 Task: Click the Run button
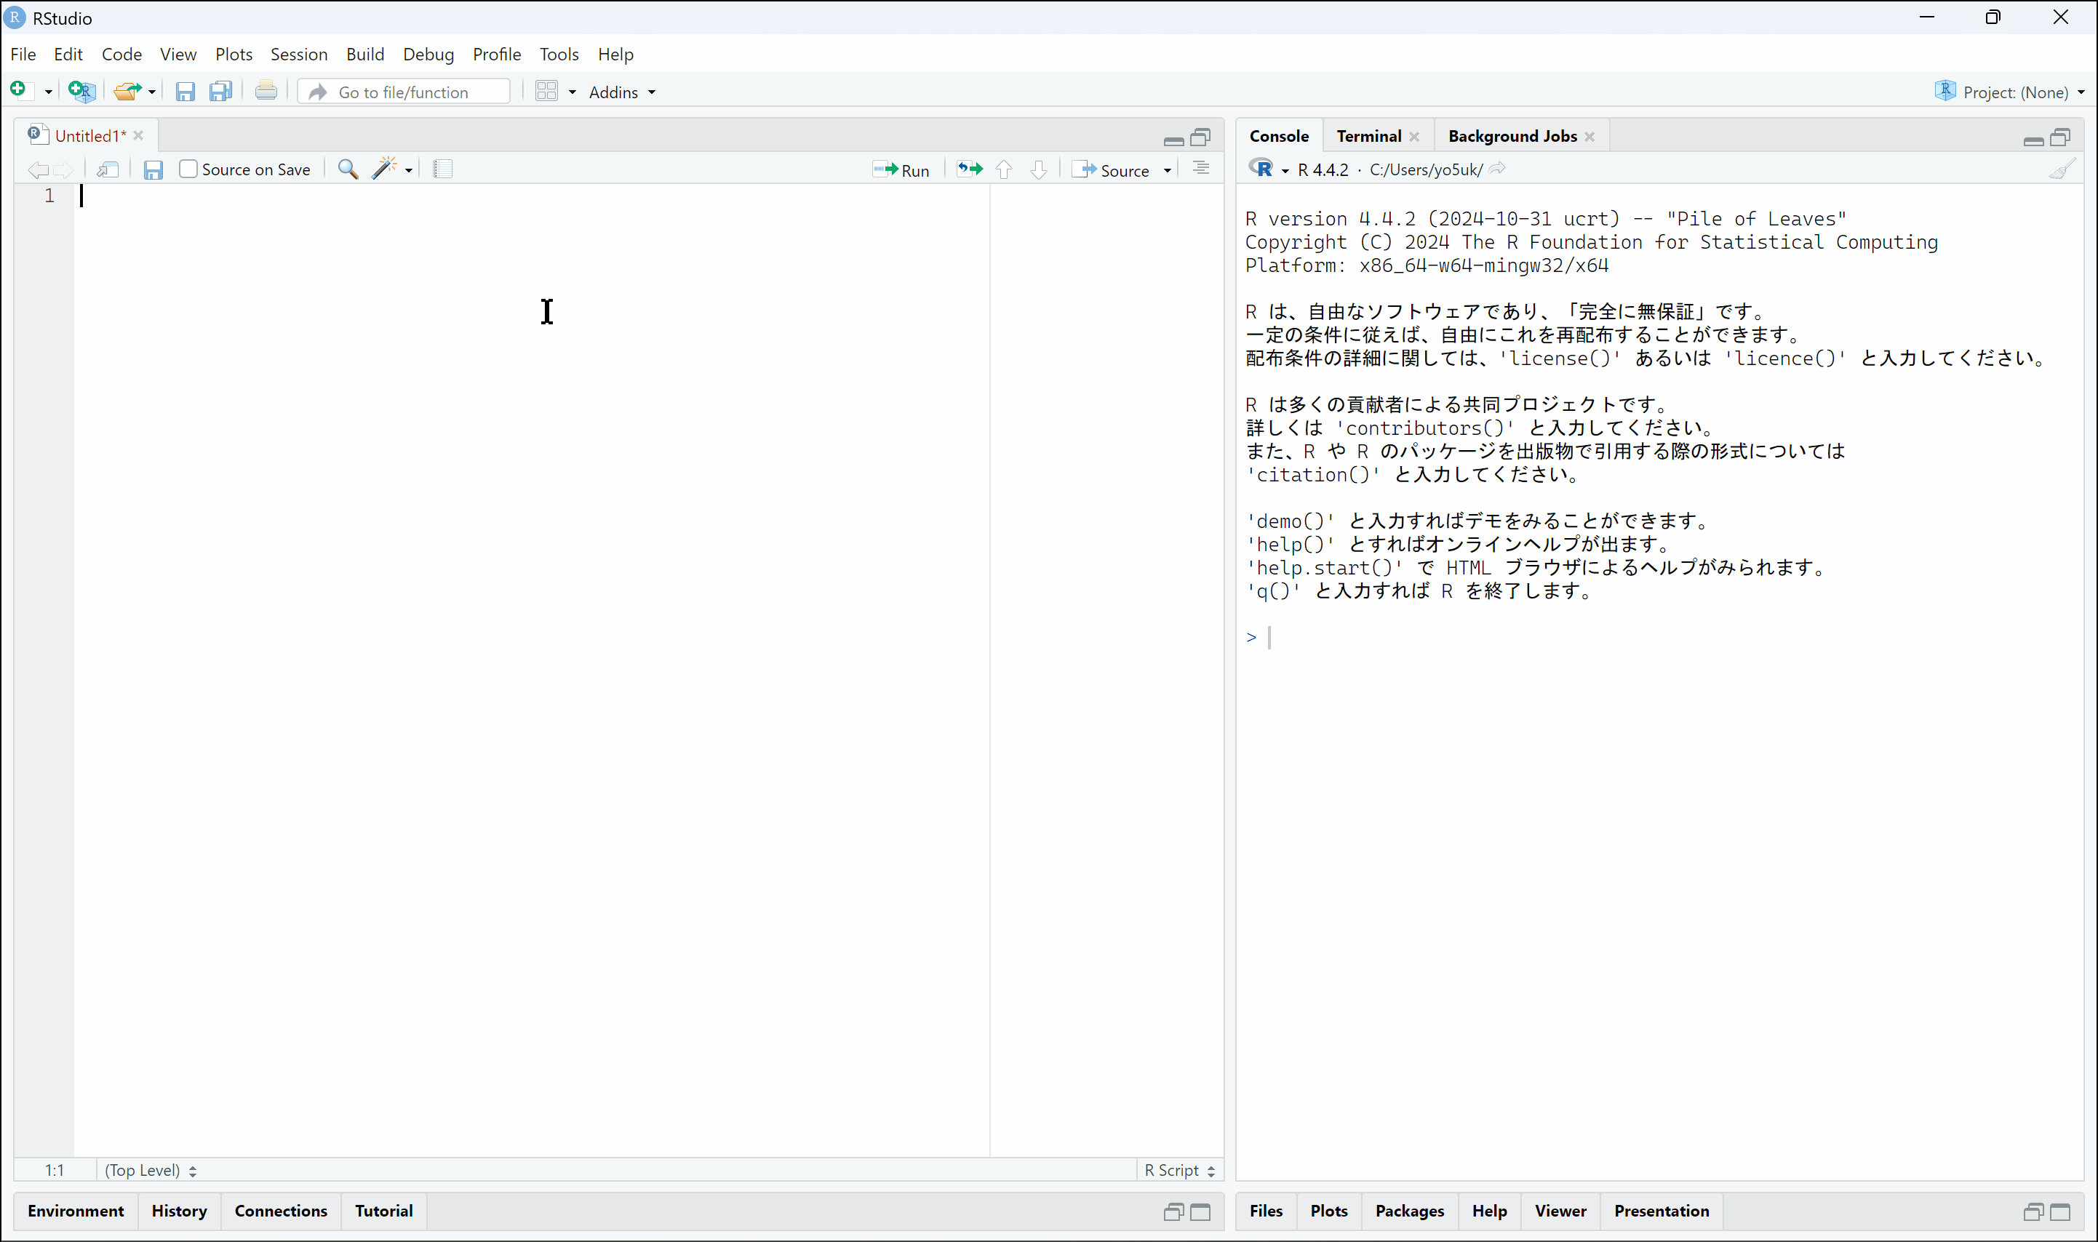click(x=901, y=170)
